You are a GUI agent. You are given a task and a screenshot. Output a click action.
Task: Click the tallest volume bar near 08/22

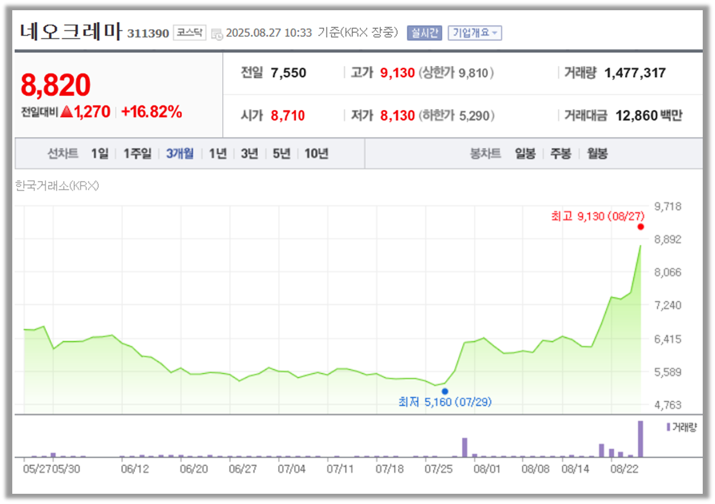(x=640, y=439)
